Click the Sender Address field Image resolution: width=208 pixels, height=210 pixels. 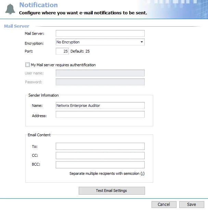click(100, 114)
